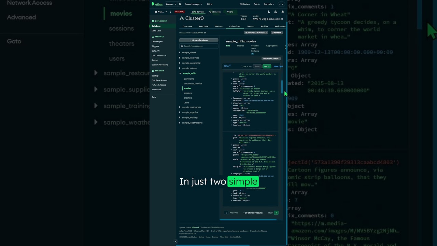Open the user account J menu
437x246 pixels.
pyautogui.click(x=281, y=4)
